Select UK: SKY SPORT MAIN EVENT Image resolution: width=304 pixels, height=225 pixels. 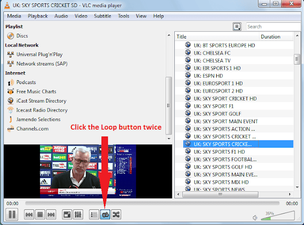click(226, 122)
